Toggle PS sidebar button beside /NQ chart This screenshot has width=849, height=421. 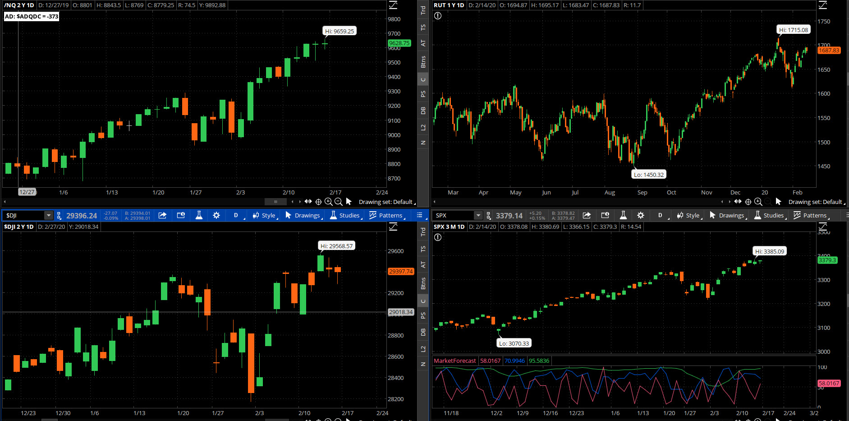tap(423, 94)
